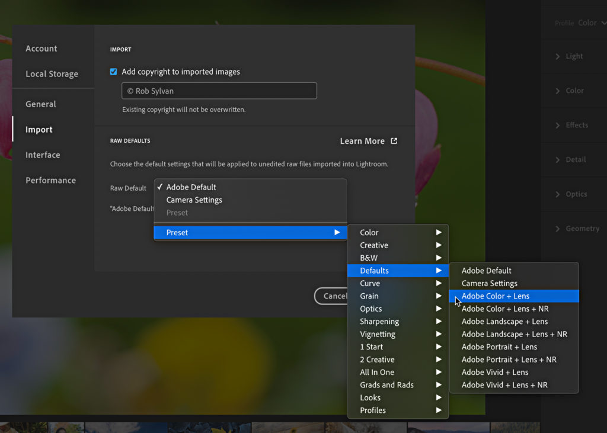Select the Defaults preset group

click(398, 271)
